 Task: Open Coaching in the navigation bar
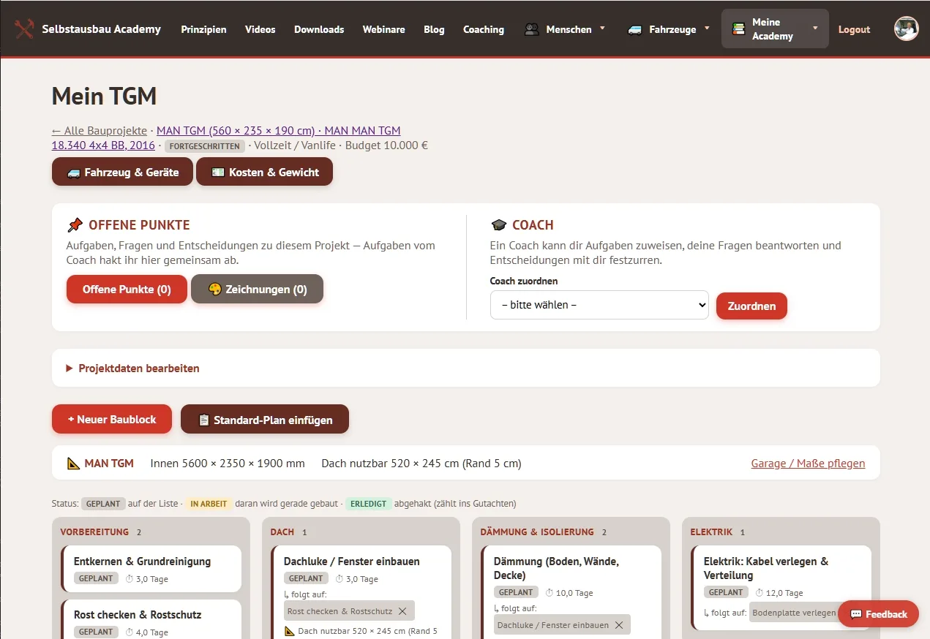tap(484, 29)
